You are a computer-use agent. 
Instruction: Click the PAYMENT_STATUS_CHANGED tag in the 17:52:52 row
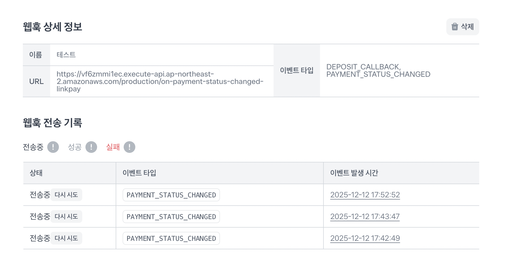tap(171, 195)
